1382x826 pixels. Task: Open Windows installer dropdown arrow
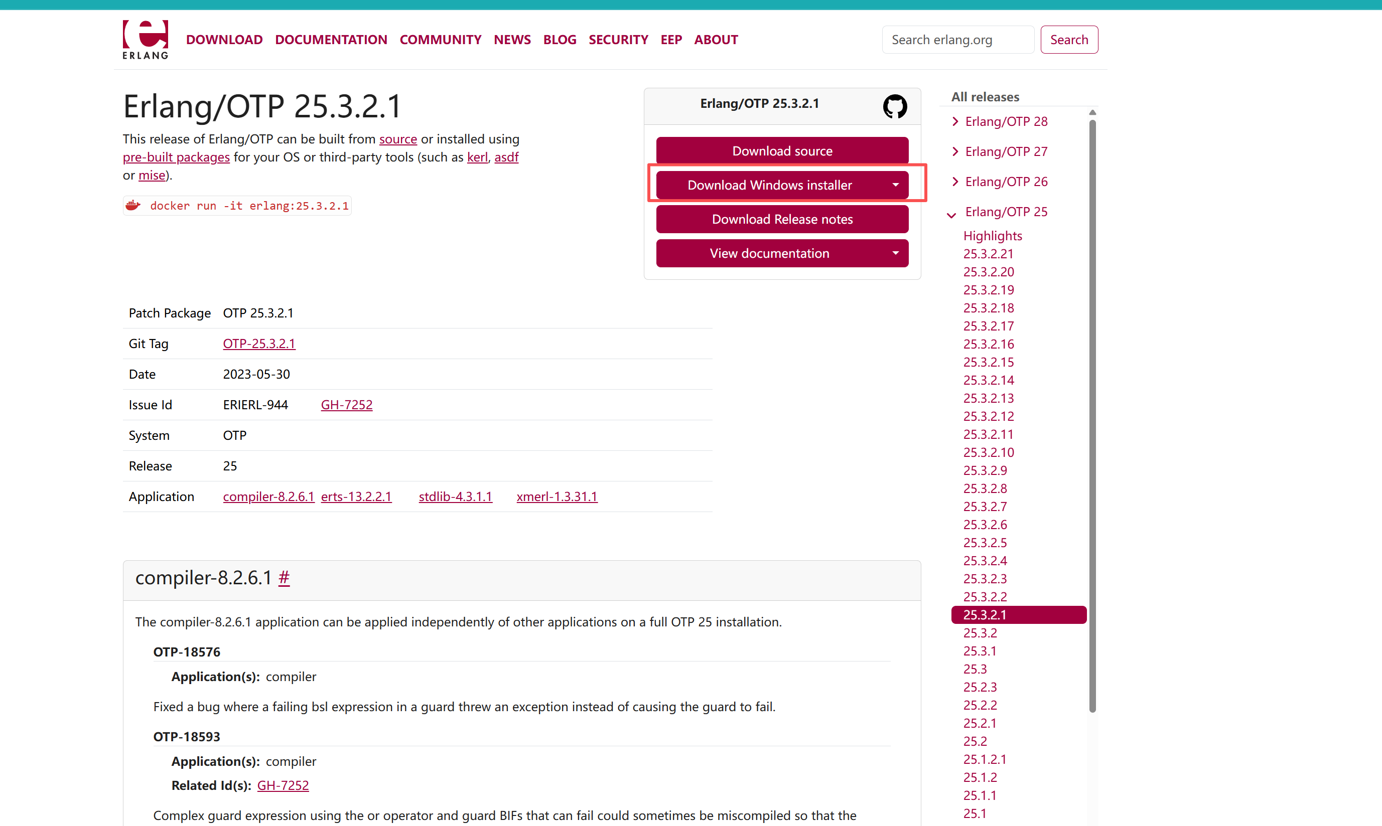pyautogui.click(x=895, y=185)
